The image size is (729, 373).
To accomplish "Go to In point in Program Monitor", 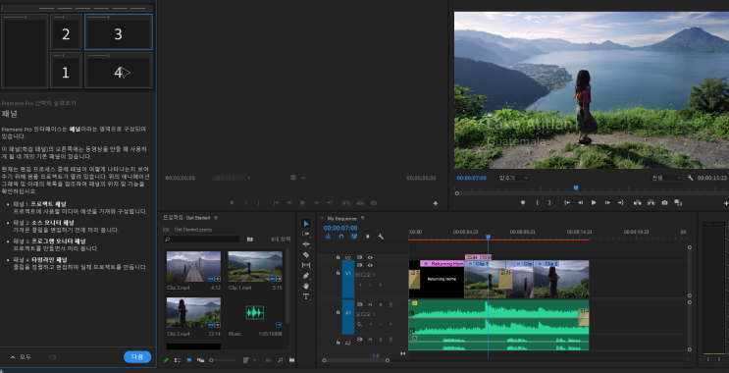I will click(x=567, y=203).
